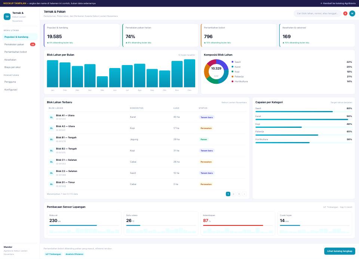Click the BL icon for Blok D1 — Timur
This screenshot has width=359, height=259.
(52, 184)
